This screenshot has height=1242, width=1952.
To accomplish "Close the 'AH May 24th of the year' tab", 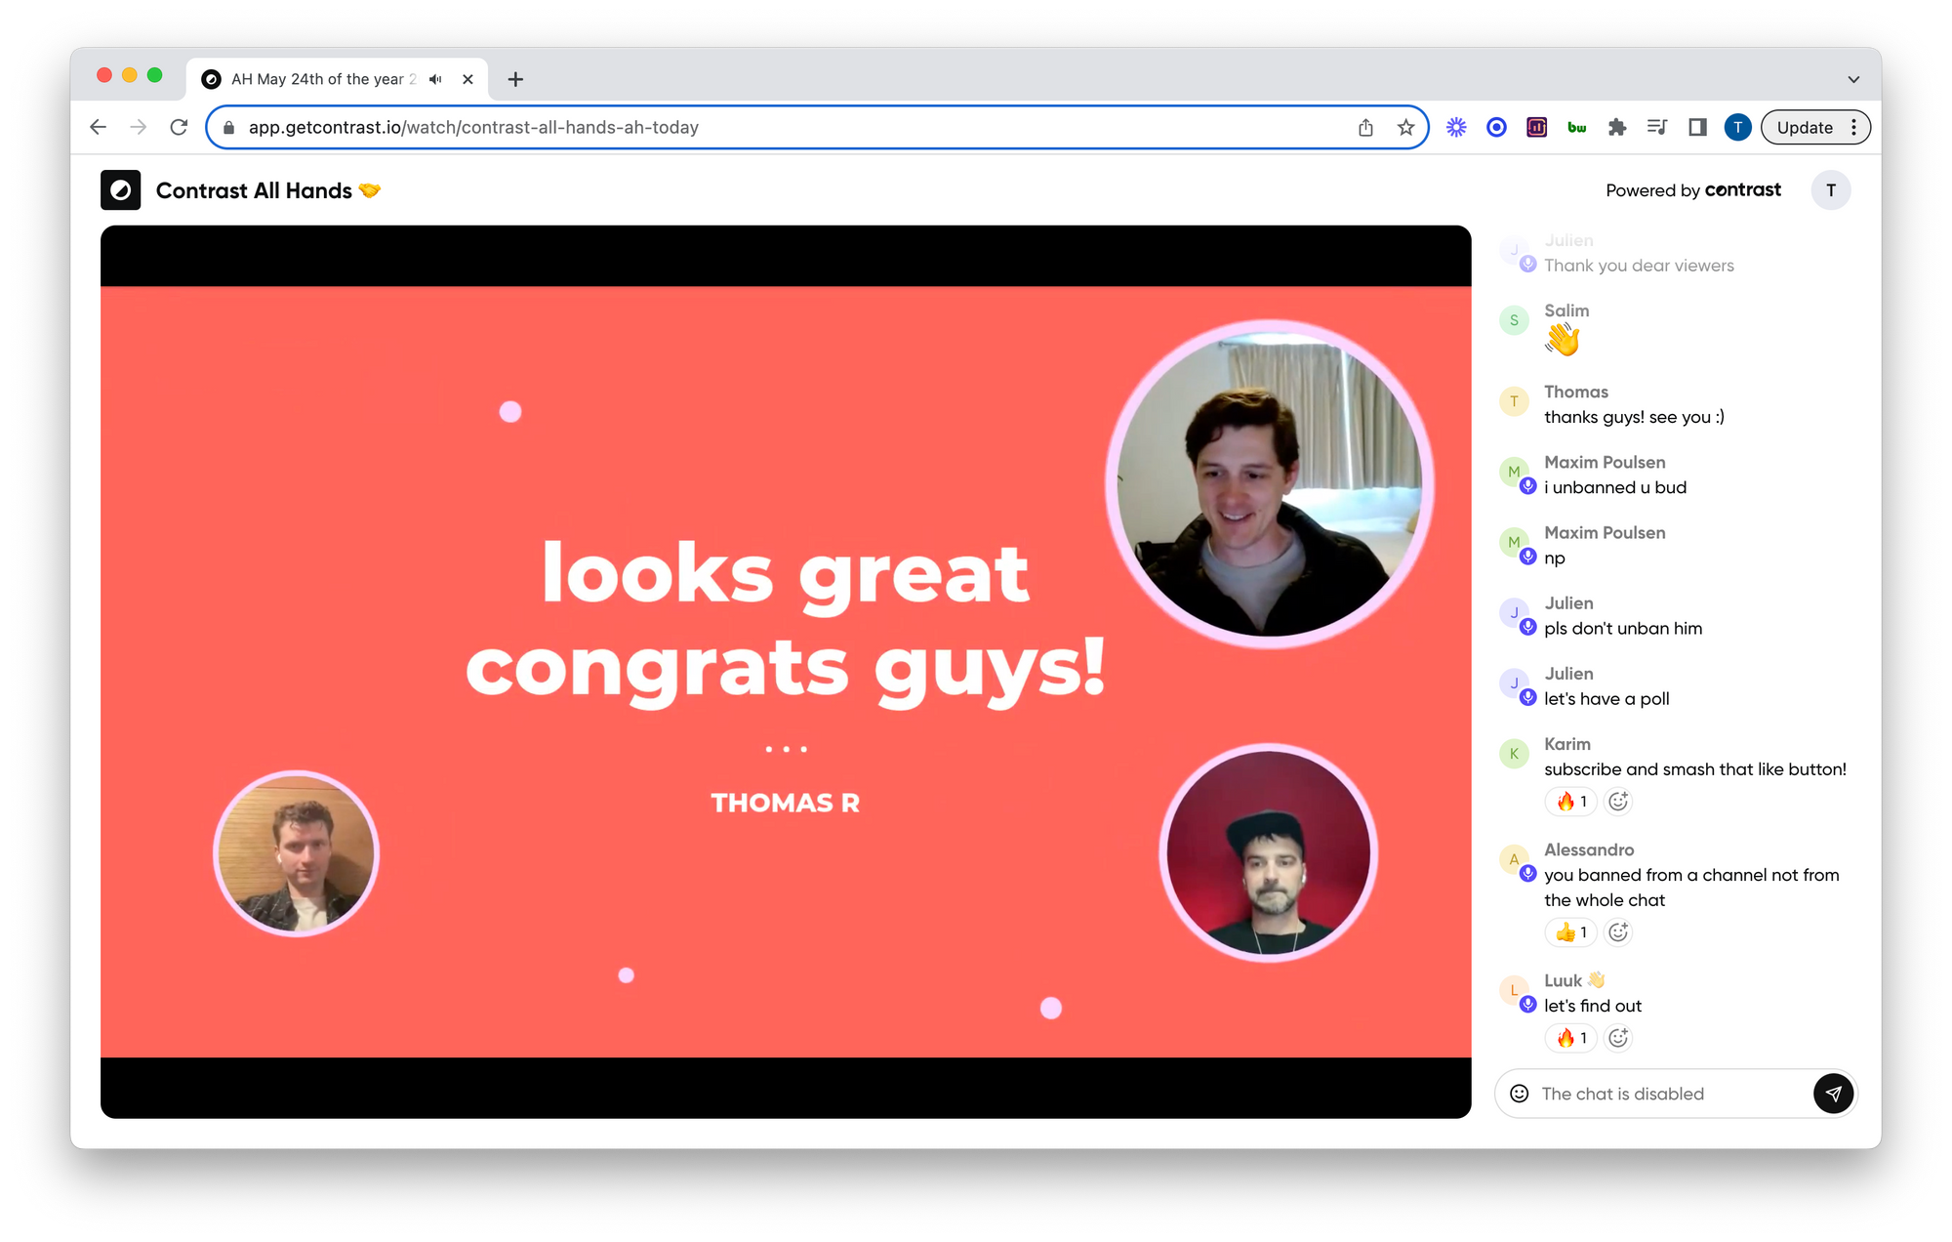I will (x=468, y=79).
